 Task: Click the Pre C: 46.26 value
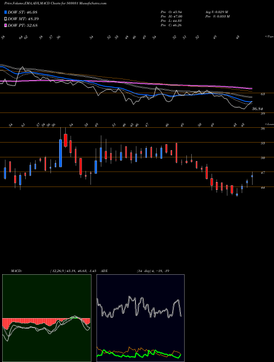(172, 25)
